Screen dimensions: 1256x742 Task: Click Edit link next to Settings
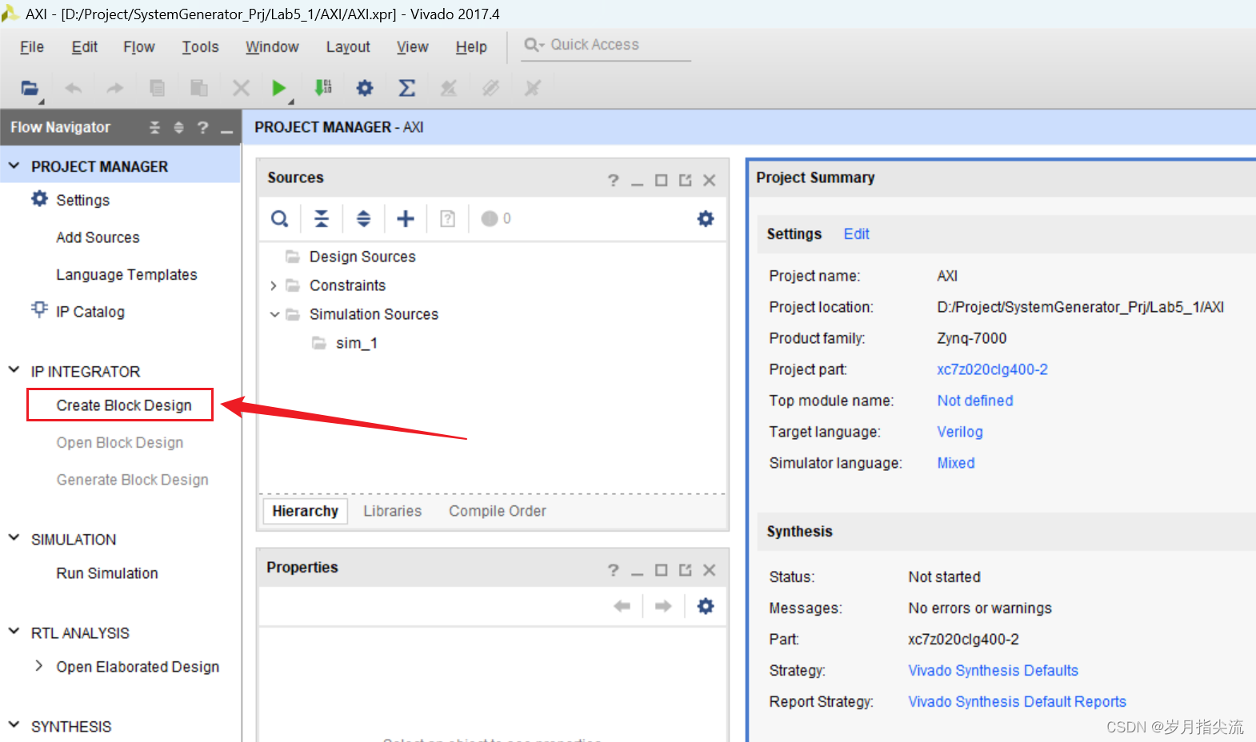856,233
